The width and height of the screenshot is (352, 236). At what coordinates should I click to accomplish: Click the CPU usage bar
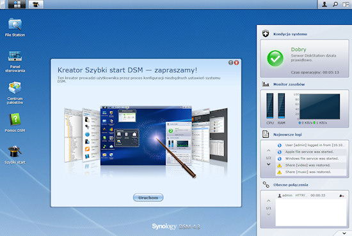coord(270,106)
